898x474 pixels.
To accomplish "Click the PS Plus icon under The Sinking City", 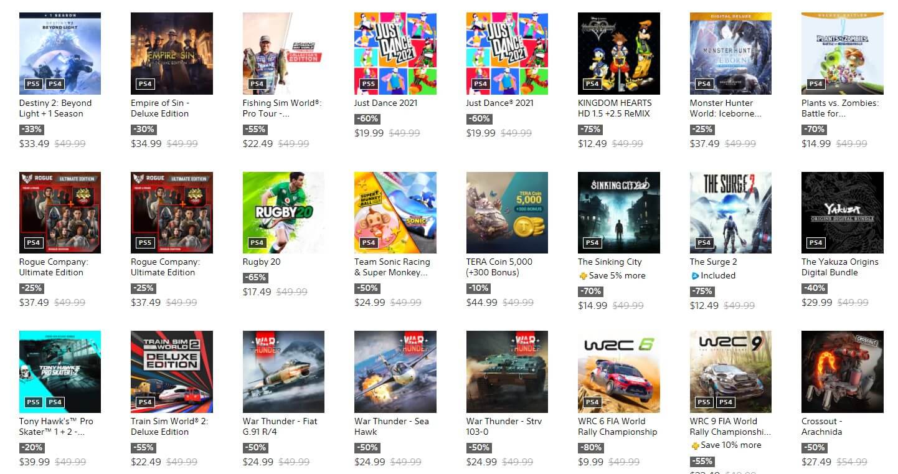I will click(x=582, y=276).
